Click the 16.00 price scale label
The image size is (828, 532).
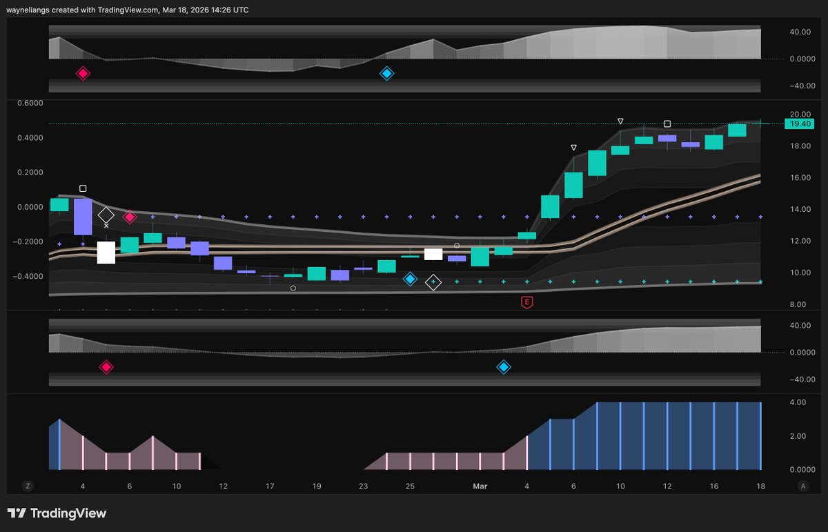tap(800, 177)
